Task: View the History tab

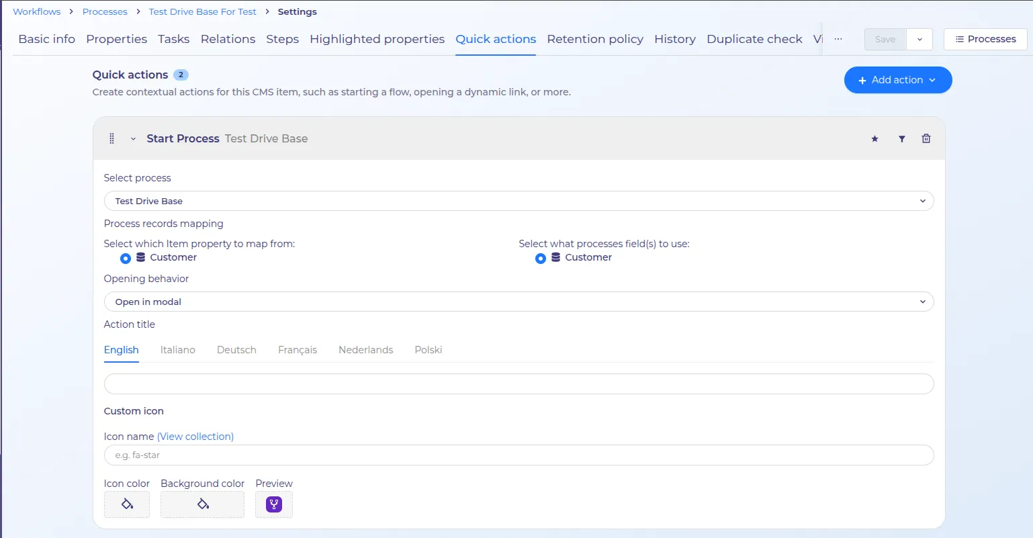Action: [x=675, y=39]
